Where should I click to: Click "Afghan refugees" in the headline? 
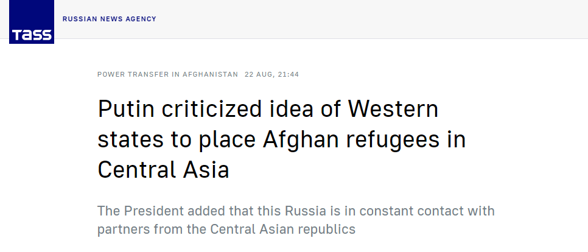tap(351, 139)
